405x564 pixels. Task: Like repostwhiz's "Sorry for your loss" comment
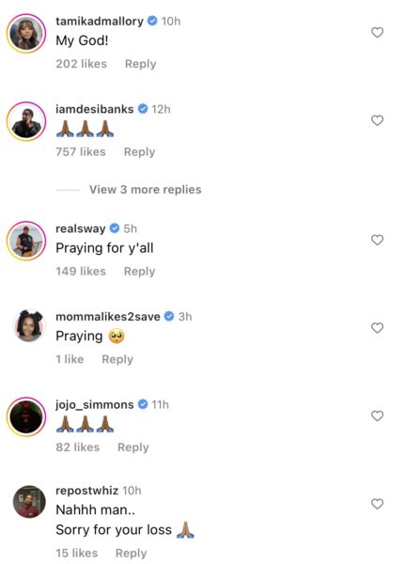click(x=377, y=504)
